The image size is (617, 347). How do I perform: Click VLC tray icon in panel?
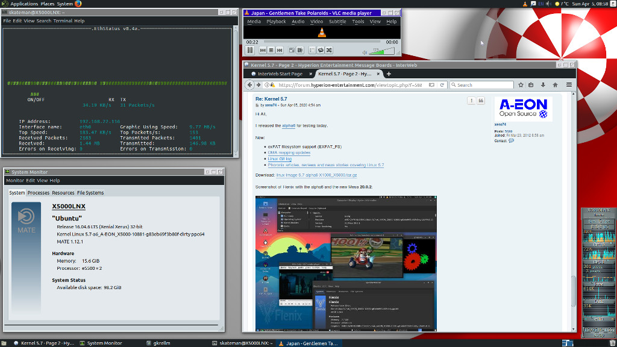click(x=525, y=4)
